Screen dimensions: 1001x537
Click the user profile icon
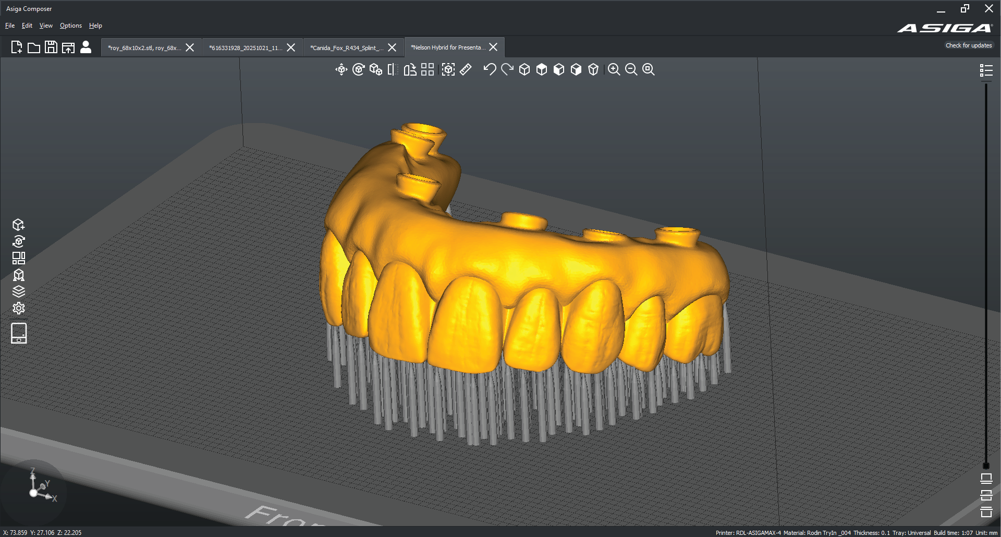[86, 47]
